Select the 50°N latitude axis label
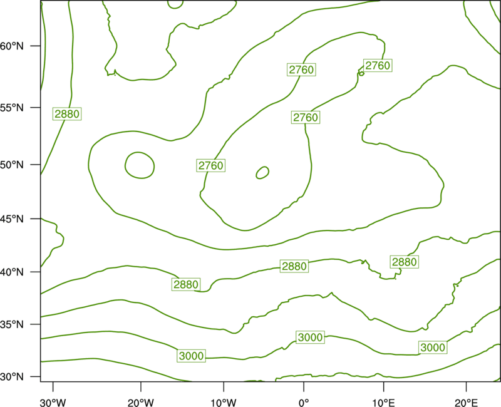This screenshot has height=407, width=501. pyautogui.click(x=12, y=165)
